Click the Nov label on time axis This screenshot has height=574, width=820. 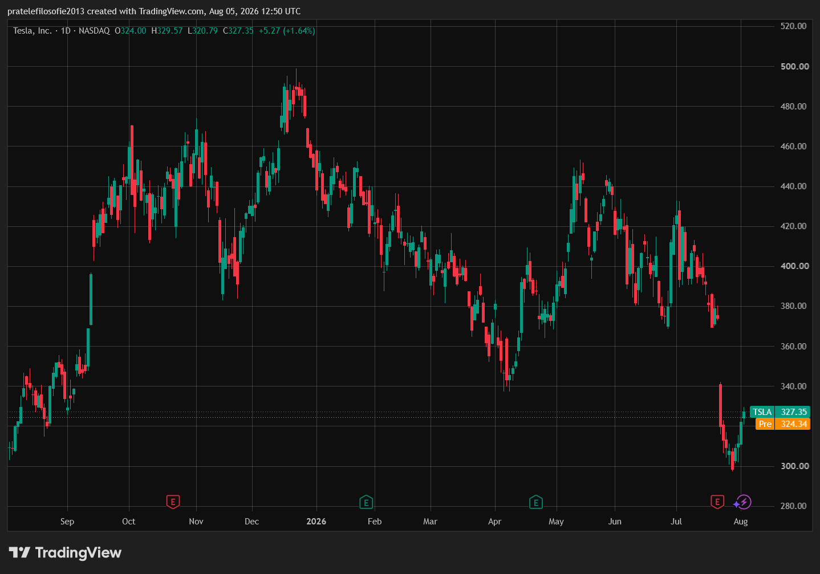196,522
